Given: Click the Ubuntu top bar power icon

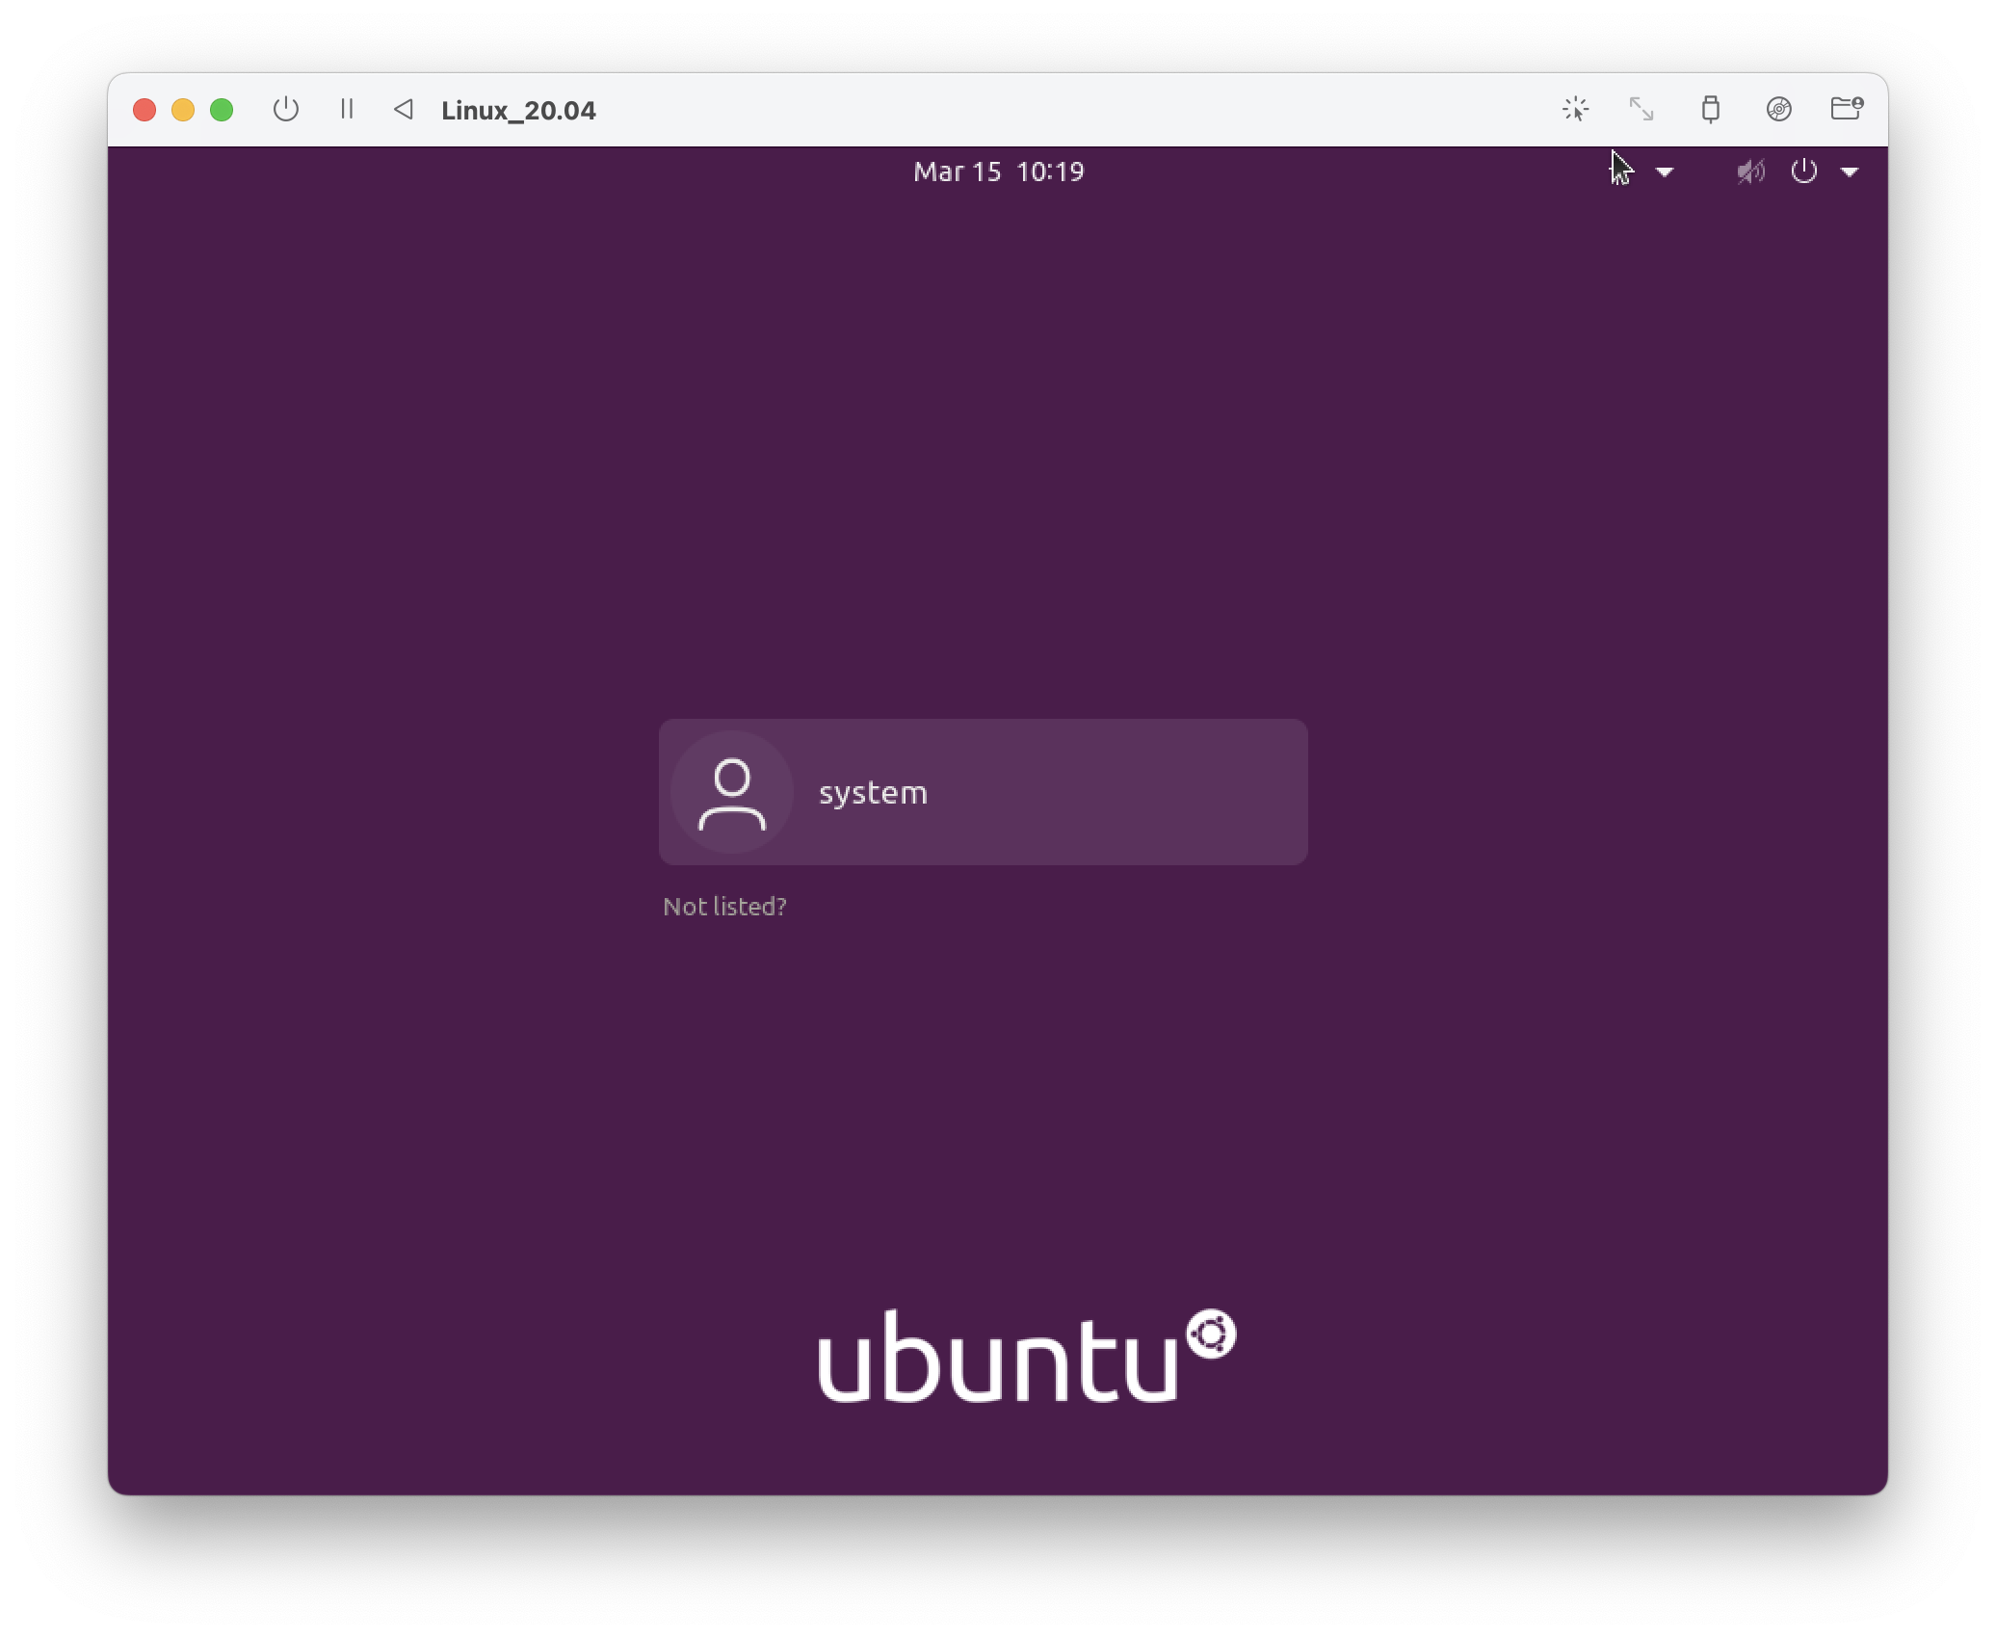Looking at the screenshot, I should [1803, 172].
